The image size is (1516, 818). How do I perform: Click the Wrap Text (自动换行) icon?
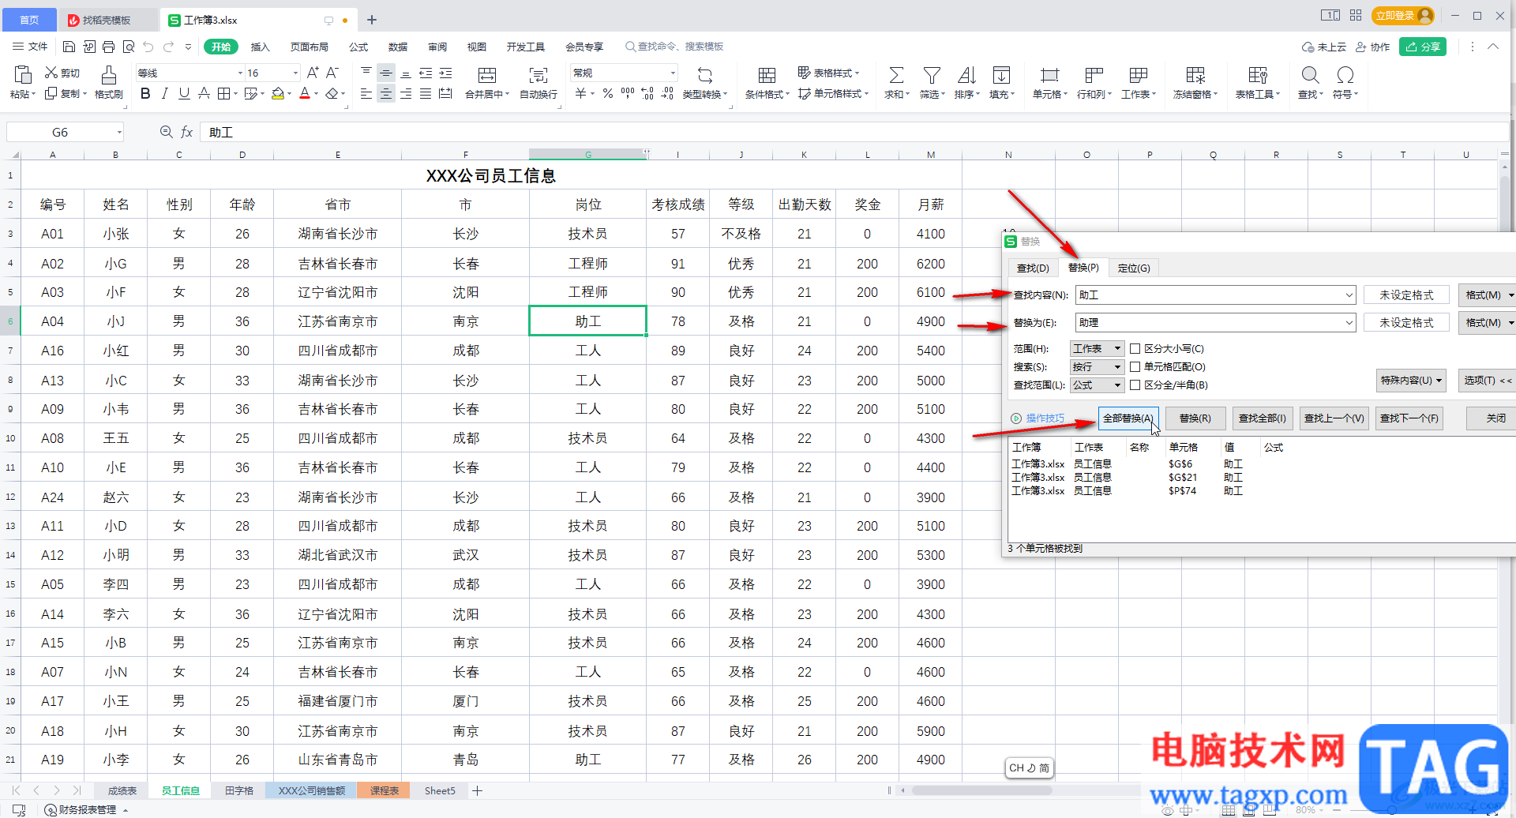coord(538,75)
